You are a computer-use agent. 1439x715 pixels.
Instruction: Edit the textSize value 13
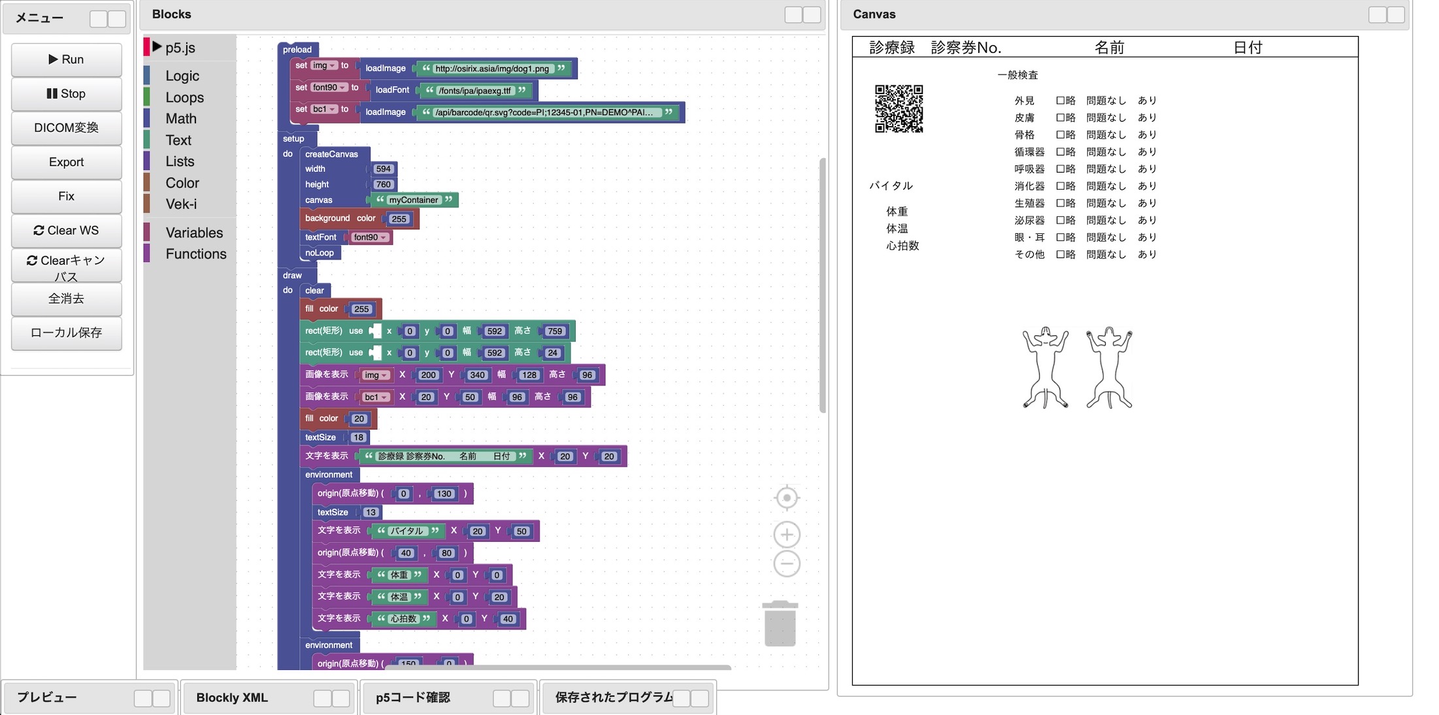[371, 513]
